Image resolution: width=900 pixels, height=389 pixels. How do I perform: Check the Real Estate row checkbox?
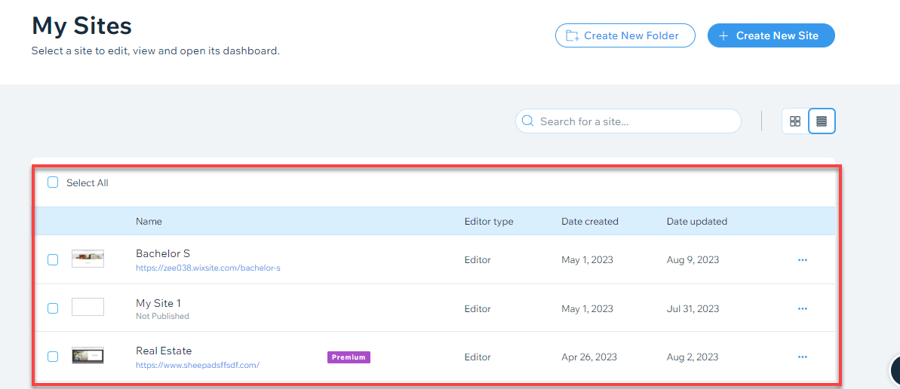click(x=53, y=357)
